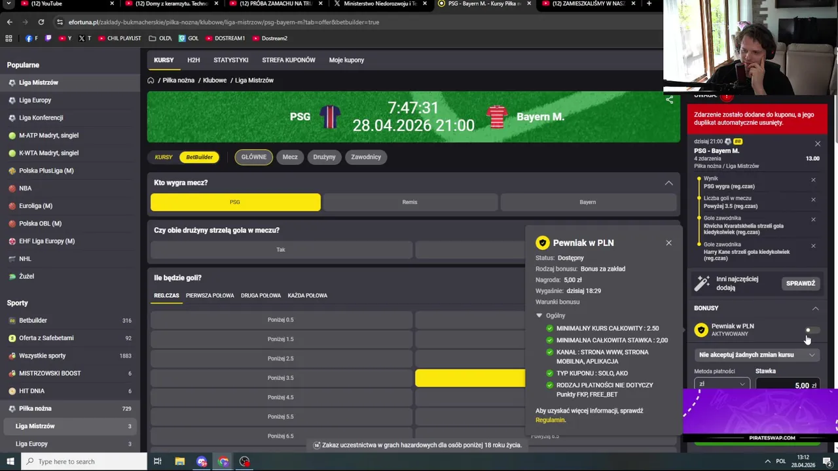Image resolution: width=838 pixels, height=471 pixels.
Task: Open the Moje kupony tab
Action: point(346,60)
